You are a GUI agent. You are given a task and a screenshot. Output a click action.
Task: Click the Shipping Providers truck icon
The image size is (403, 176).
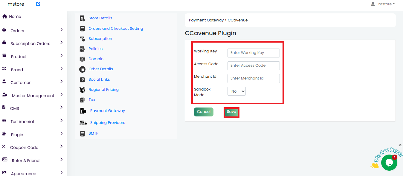pos(83,123)
